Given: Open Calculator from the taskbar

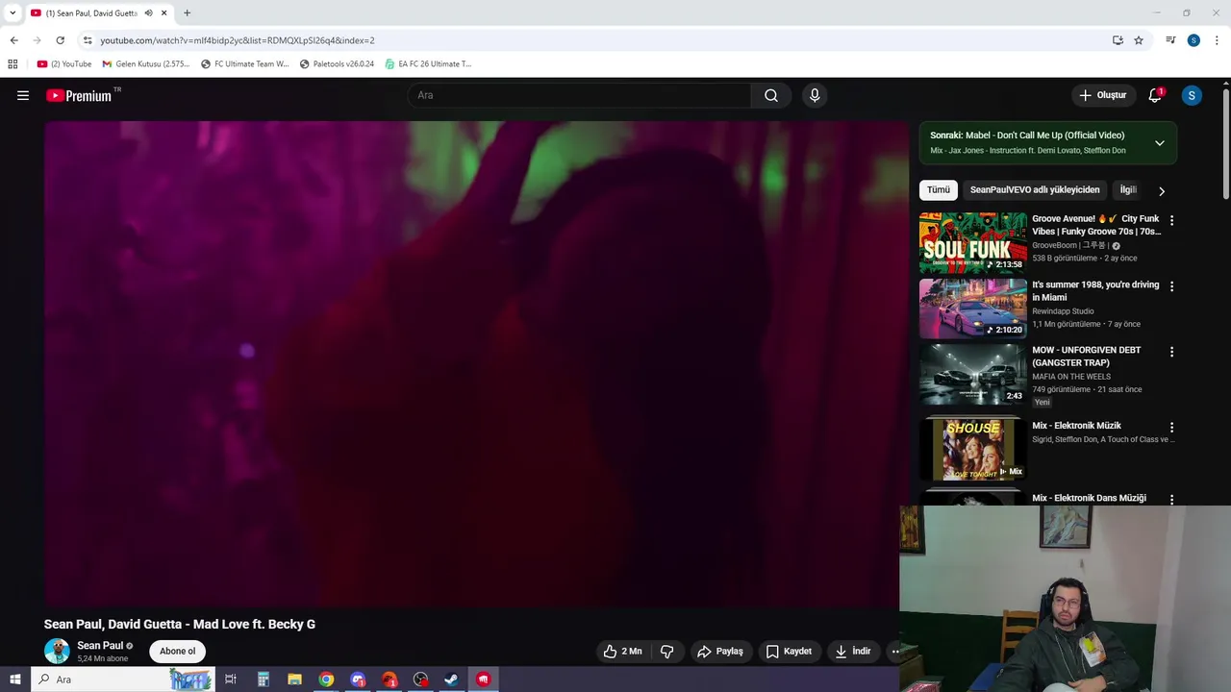Looking at the screenshot, I should [x=263, y=680].
